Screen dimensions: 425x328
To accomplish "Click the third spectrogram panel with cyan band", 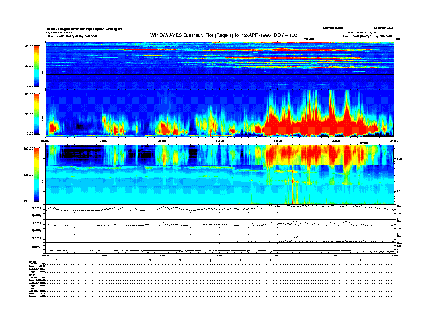I will [x=220, y=175].
